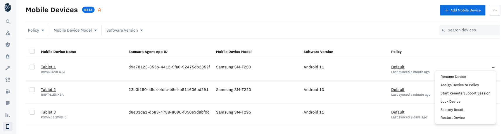
Task: Expand the Software Version filter
Action: point(125,30)
